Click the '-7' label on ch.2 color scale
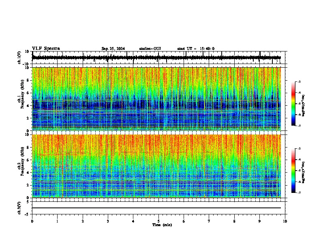Viewport: 321px width, 248px height. pyautogui.click(x=299, y=193)
